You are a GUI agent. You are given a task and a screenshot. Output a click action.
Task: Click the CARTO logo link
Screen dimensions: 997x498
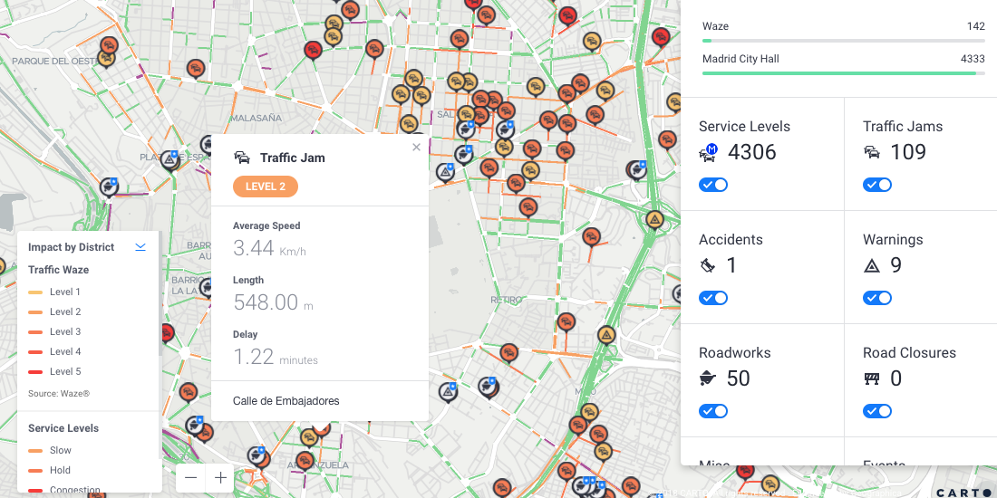point(963,492)
